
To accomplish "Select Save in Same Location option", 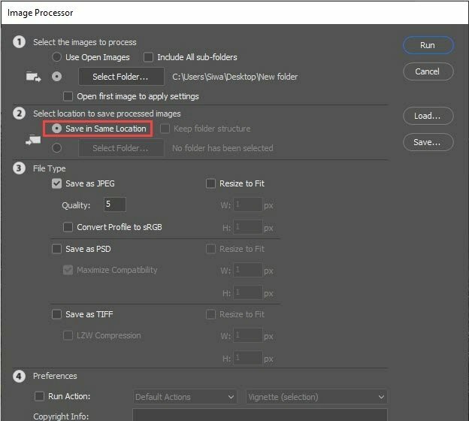I will tap(56, 129).
